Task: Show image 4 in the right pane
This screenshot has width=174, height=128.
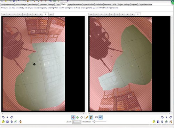Action: click(x=112, y=15)
